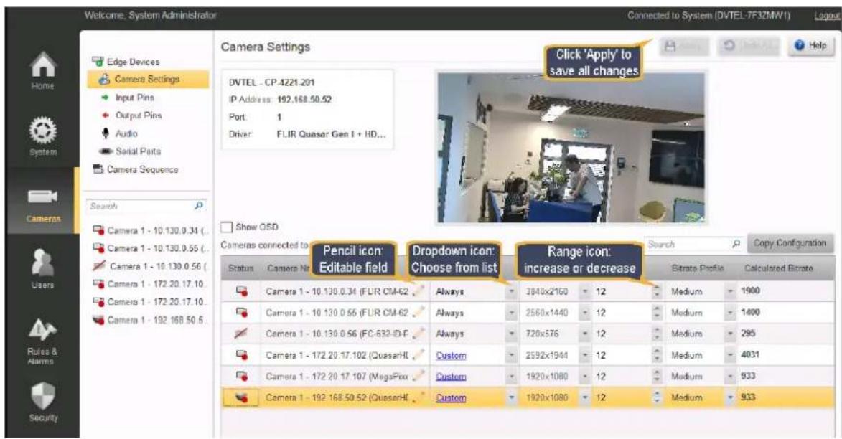Open the 3840x2160 resolution dropdown

pos(585,291)
